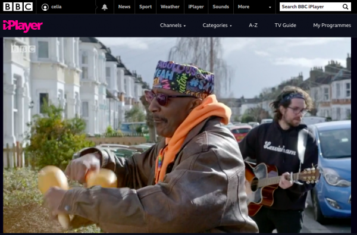
Task: Open My Programmes link
Action: [332, 25]
